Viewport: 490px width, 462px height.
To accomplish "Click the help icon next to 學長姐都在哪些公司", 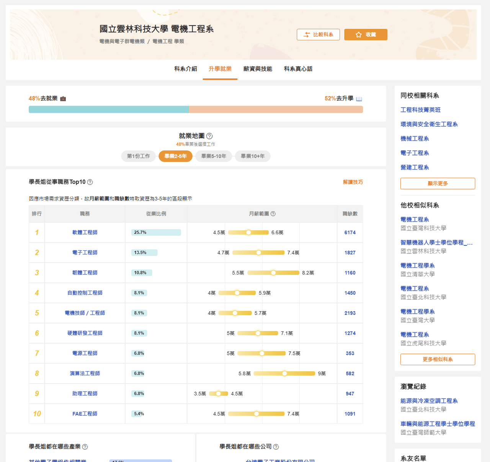I will pyautogui.click(x=276, y=447).
